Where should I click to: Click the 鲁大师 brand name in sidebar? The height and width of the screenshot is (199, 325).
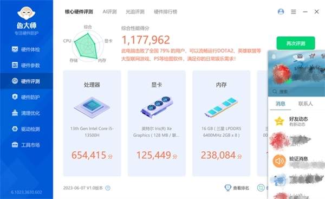[x=27, y=25]
